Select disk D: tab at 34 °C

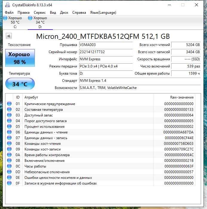pos(40,22)
